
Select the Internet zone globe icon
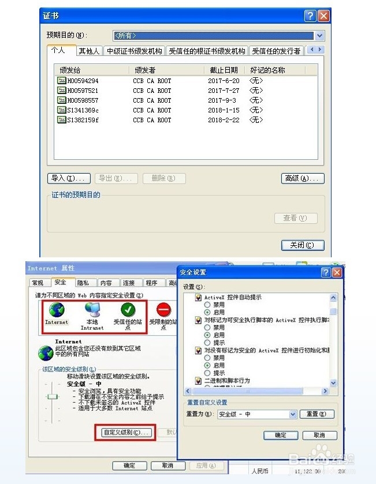point(57,310)
